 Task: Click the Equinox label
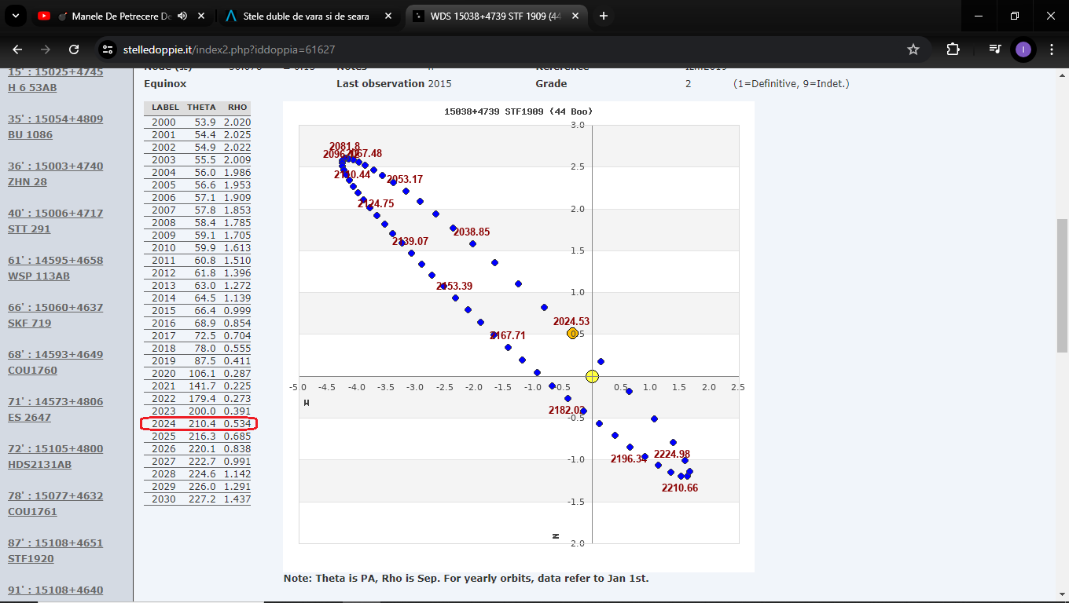pos(165,83)
